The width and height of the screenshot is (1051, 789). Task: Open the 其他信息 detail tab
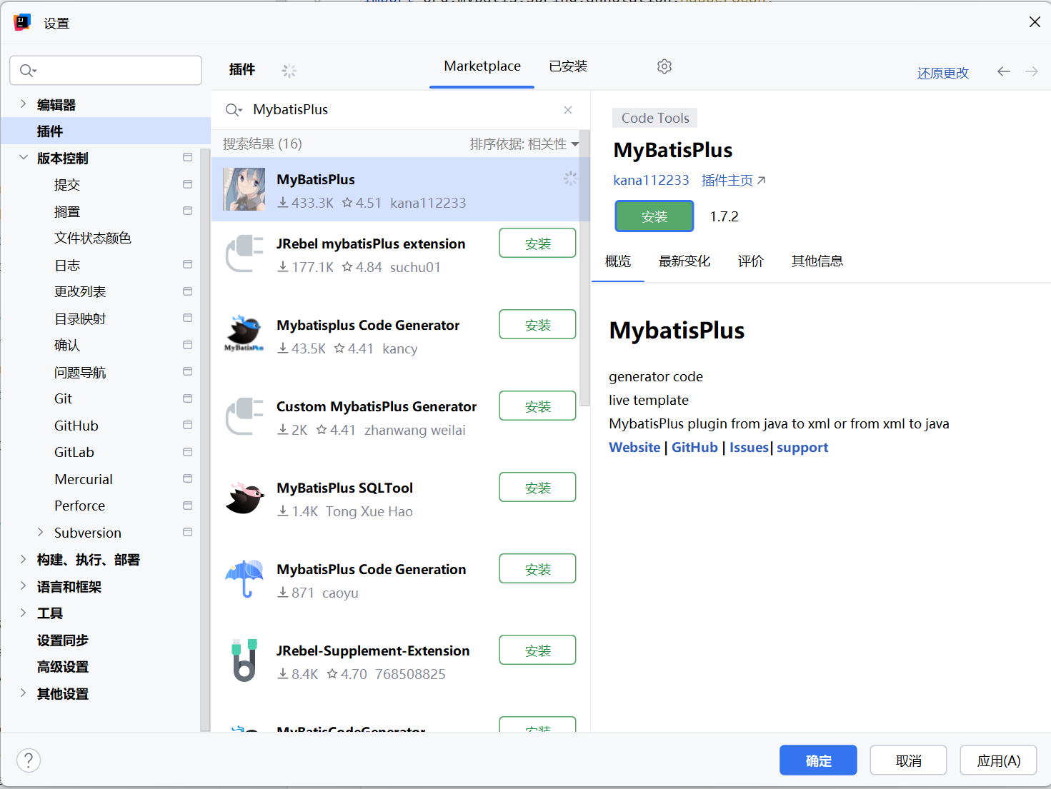click(x=817, y=261)
